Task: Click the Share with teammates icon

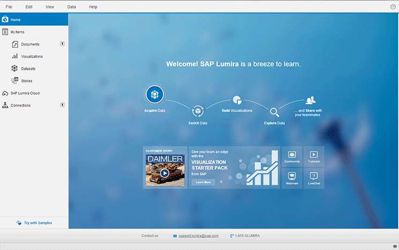Action: [311, 100]
